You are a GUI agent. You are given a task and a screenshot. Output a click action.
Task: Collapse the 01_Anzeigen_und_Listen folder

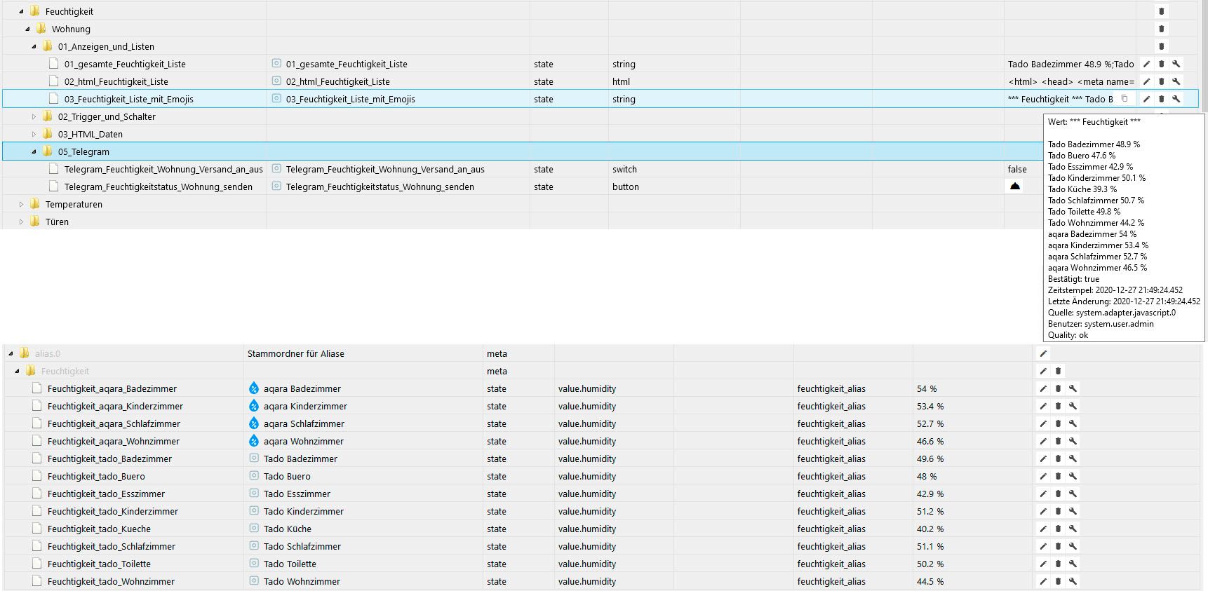click(x=34, y=46)
